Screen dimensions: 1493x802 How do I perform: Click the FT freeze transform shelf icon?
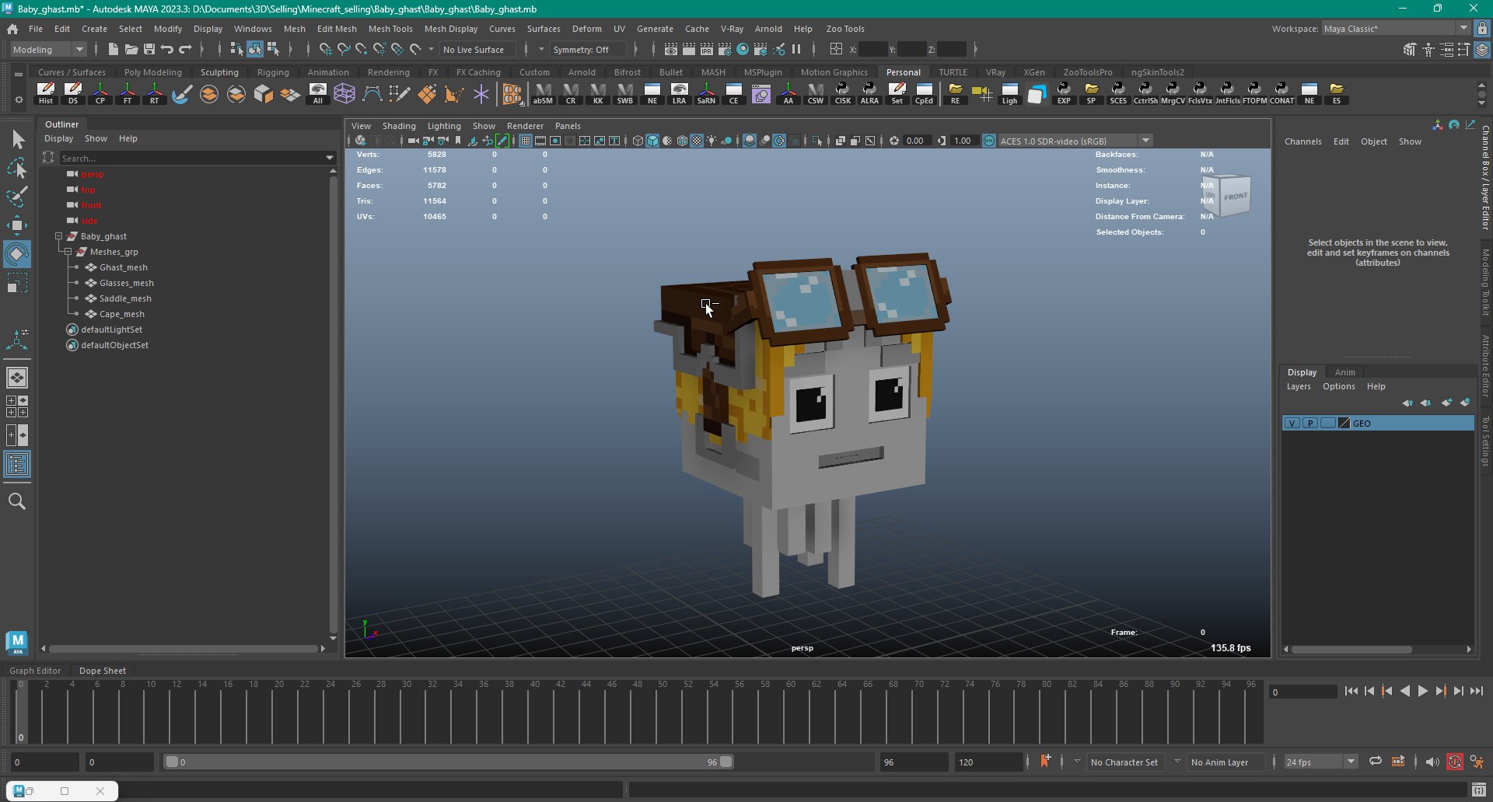point(128,93)
